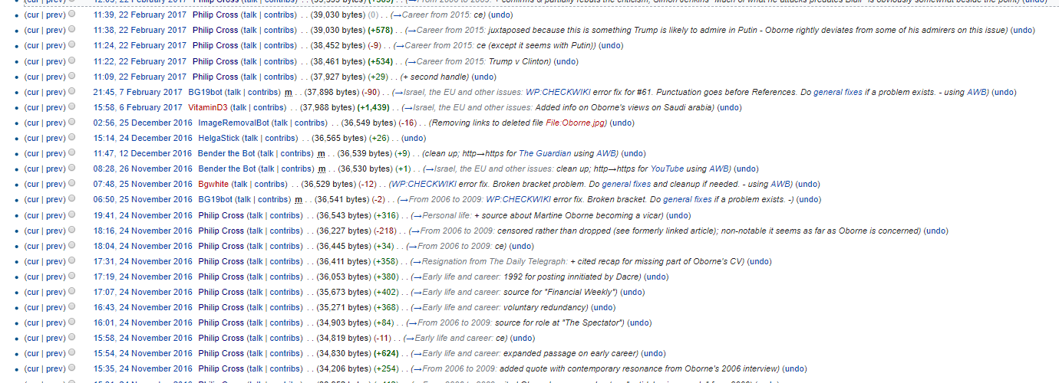This screenshot has width=1059, height=383.
Task: Click "cur" for the 21:45, 7 February revision
Action: (x=31, y=93)
